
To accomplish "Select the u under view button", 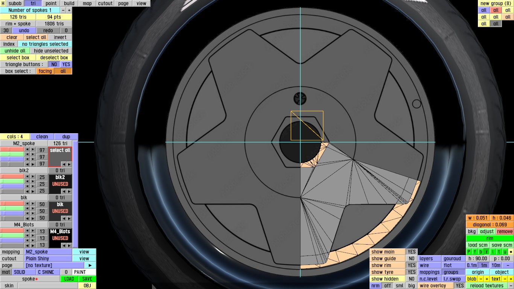I will pyautogui.click(x=505, y=252).
